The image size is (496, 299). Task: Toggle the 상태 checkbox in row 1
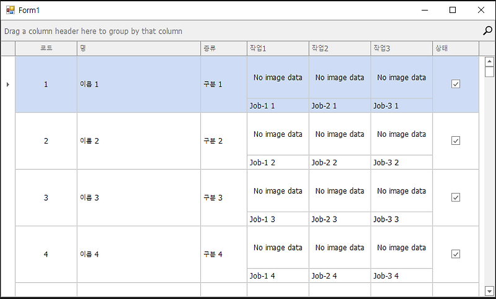(456, 84)
